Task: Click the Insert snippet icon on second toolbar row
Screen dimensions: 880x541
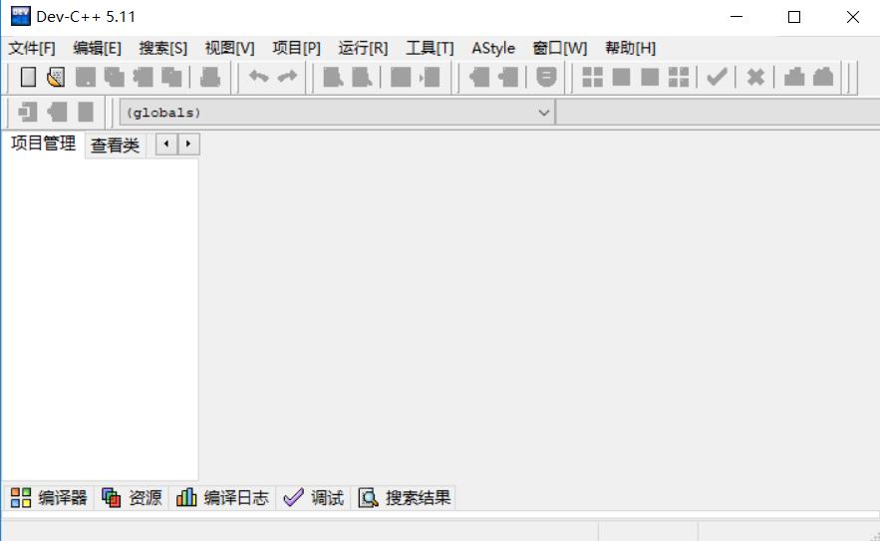Action: coord(28,112)
